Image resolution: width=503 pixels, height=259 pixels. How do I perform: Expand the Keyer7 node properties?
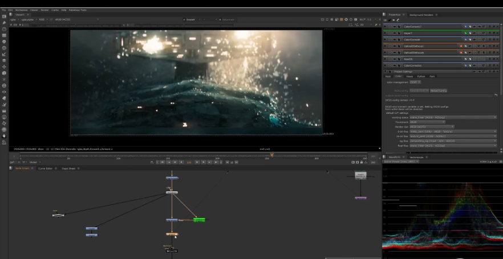pyautogui.click(x=386, y=34)
